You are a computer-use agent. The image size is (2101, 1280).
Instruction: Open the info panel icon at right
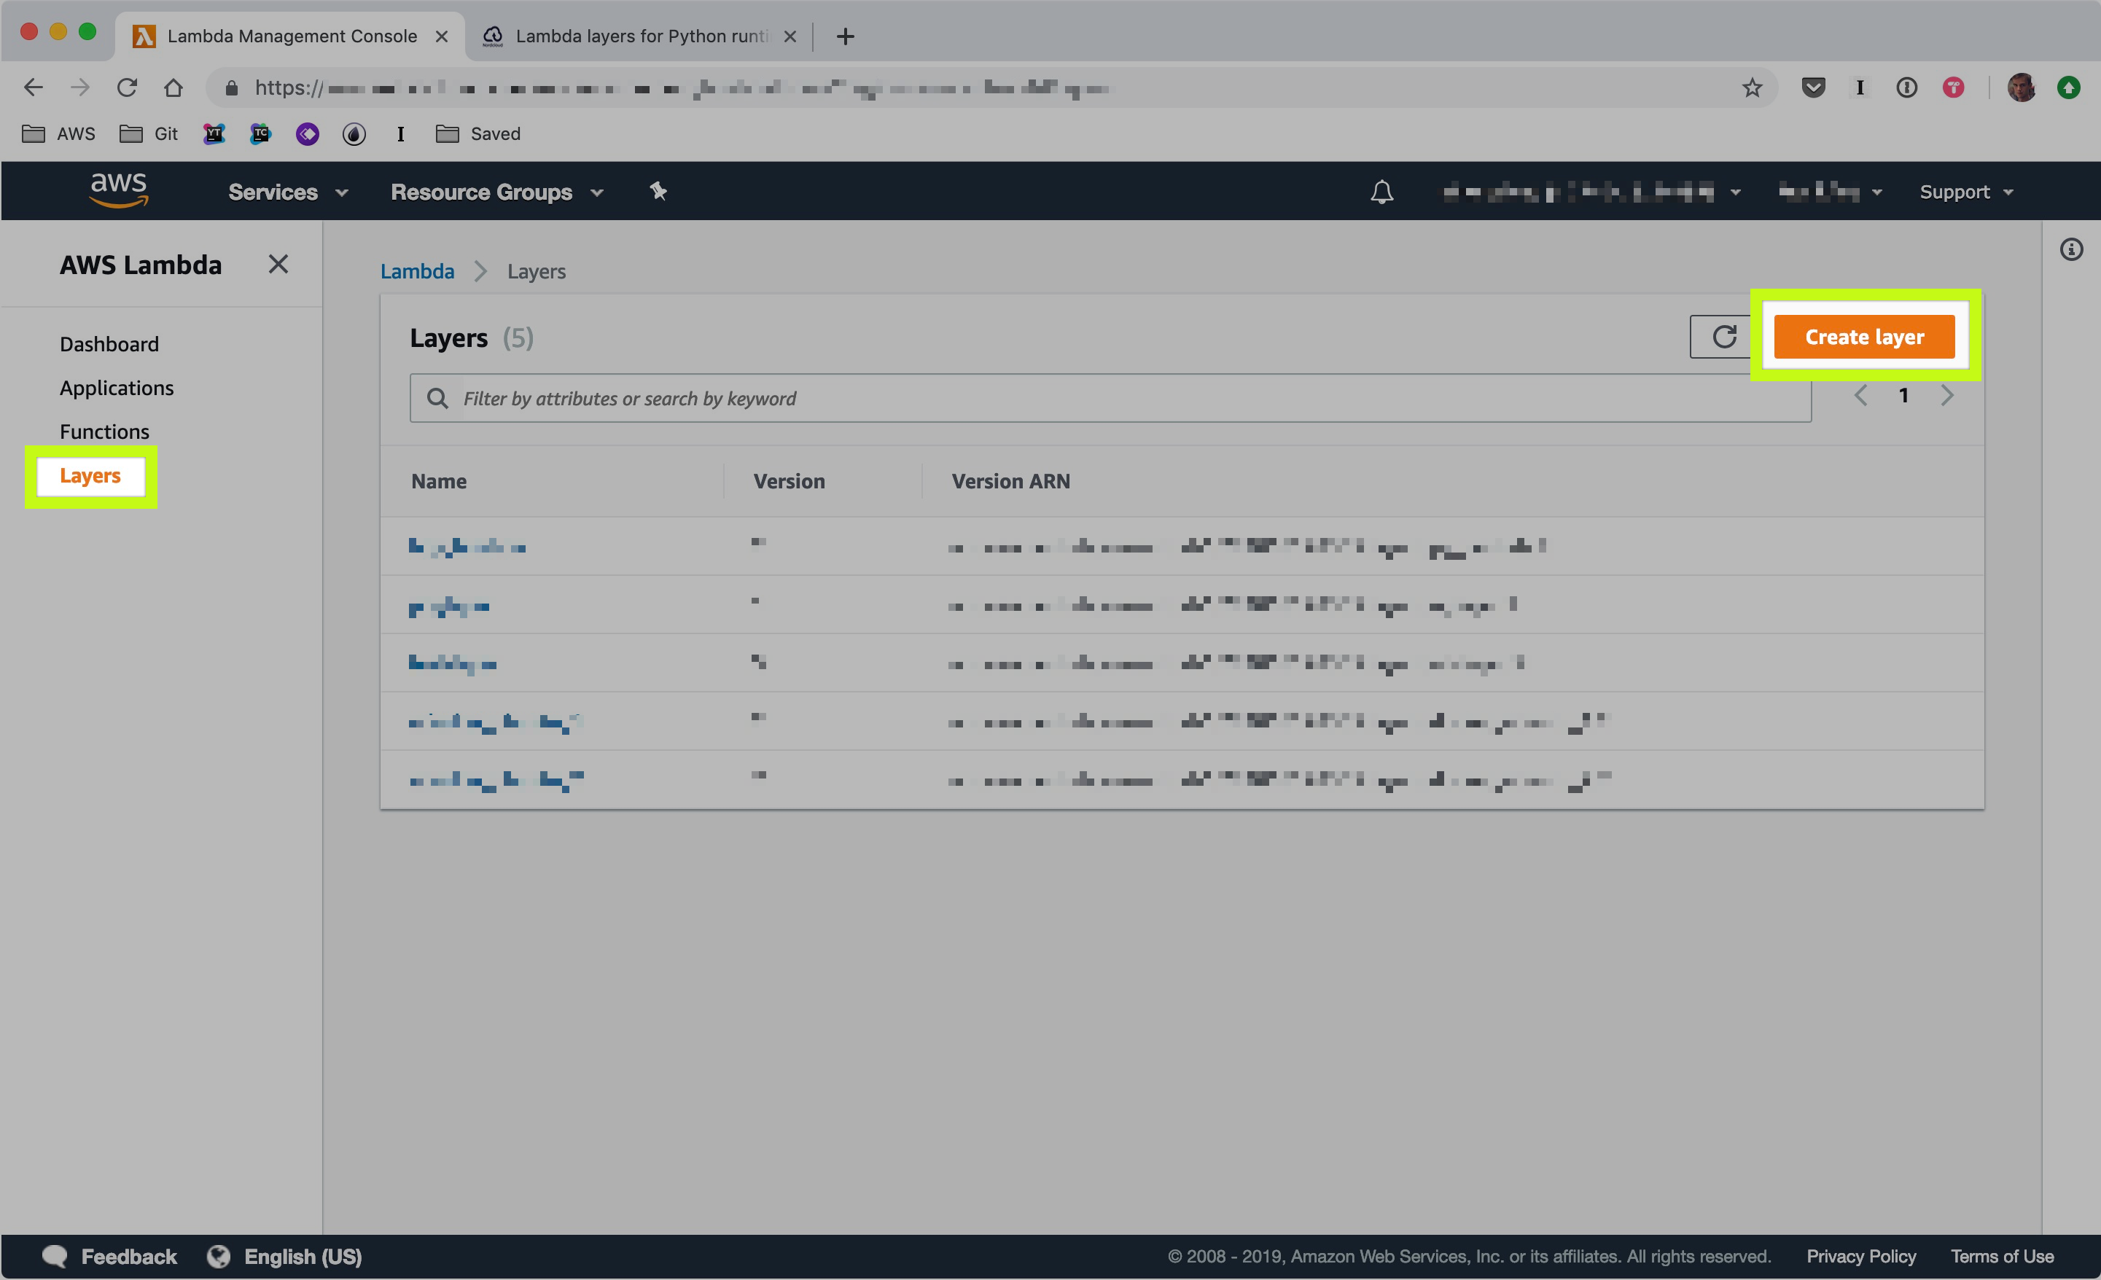2070,250
